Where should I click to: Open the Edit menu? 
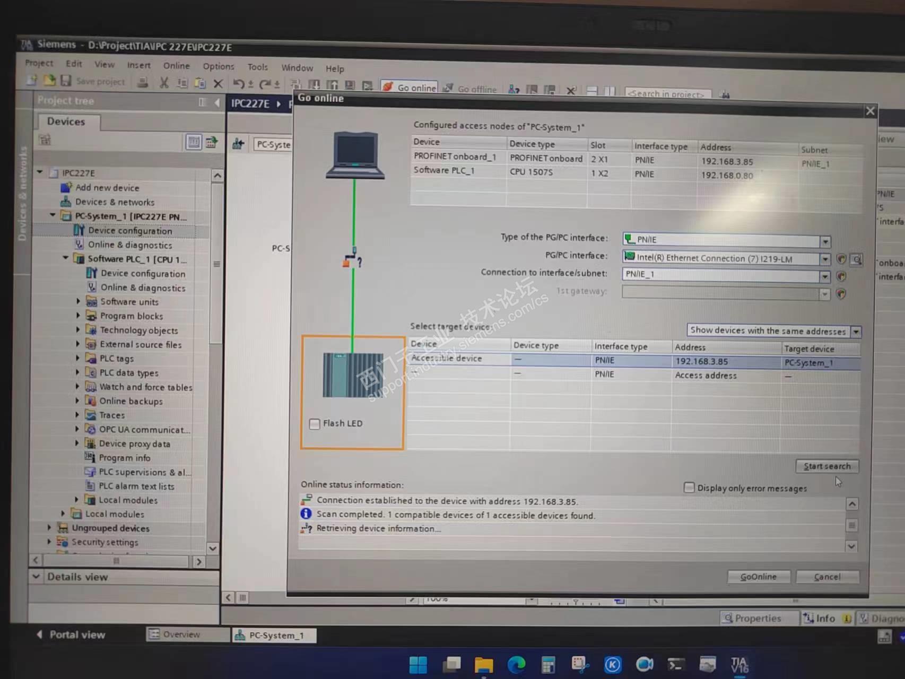click(x=74, y=64)
